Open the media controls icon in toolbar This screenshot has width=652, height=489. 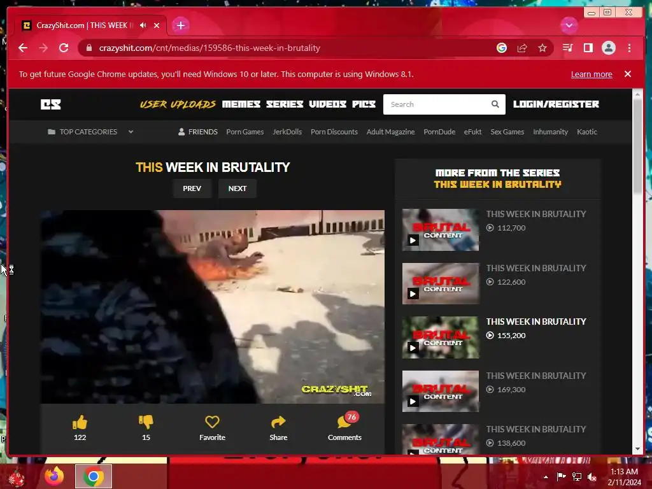567,48
